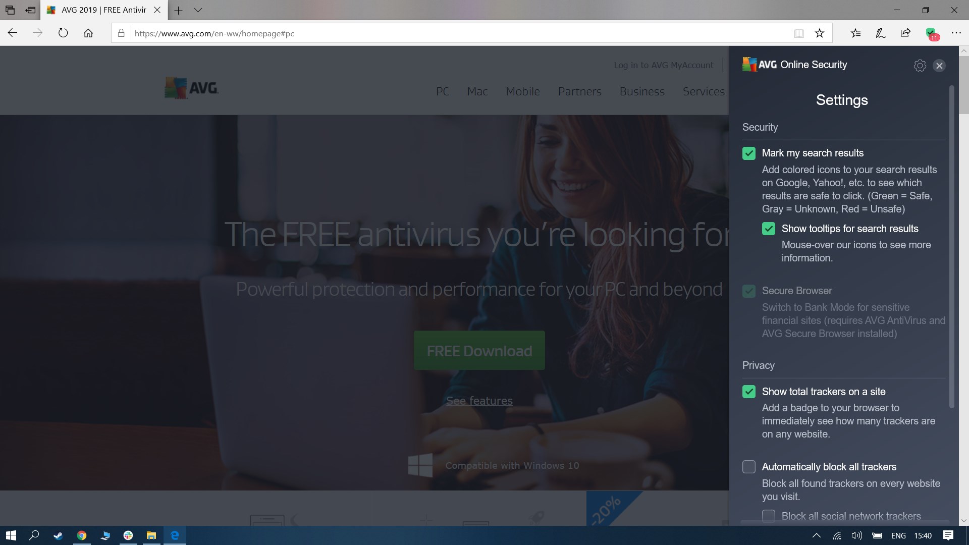Open reading view book icon
The height and width of the screenshot is (545, 969).
pyautogui.click(x=798, y=33)
